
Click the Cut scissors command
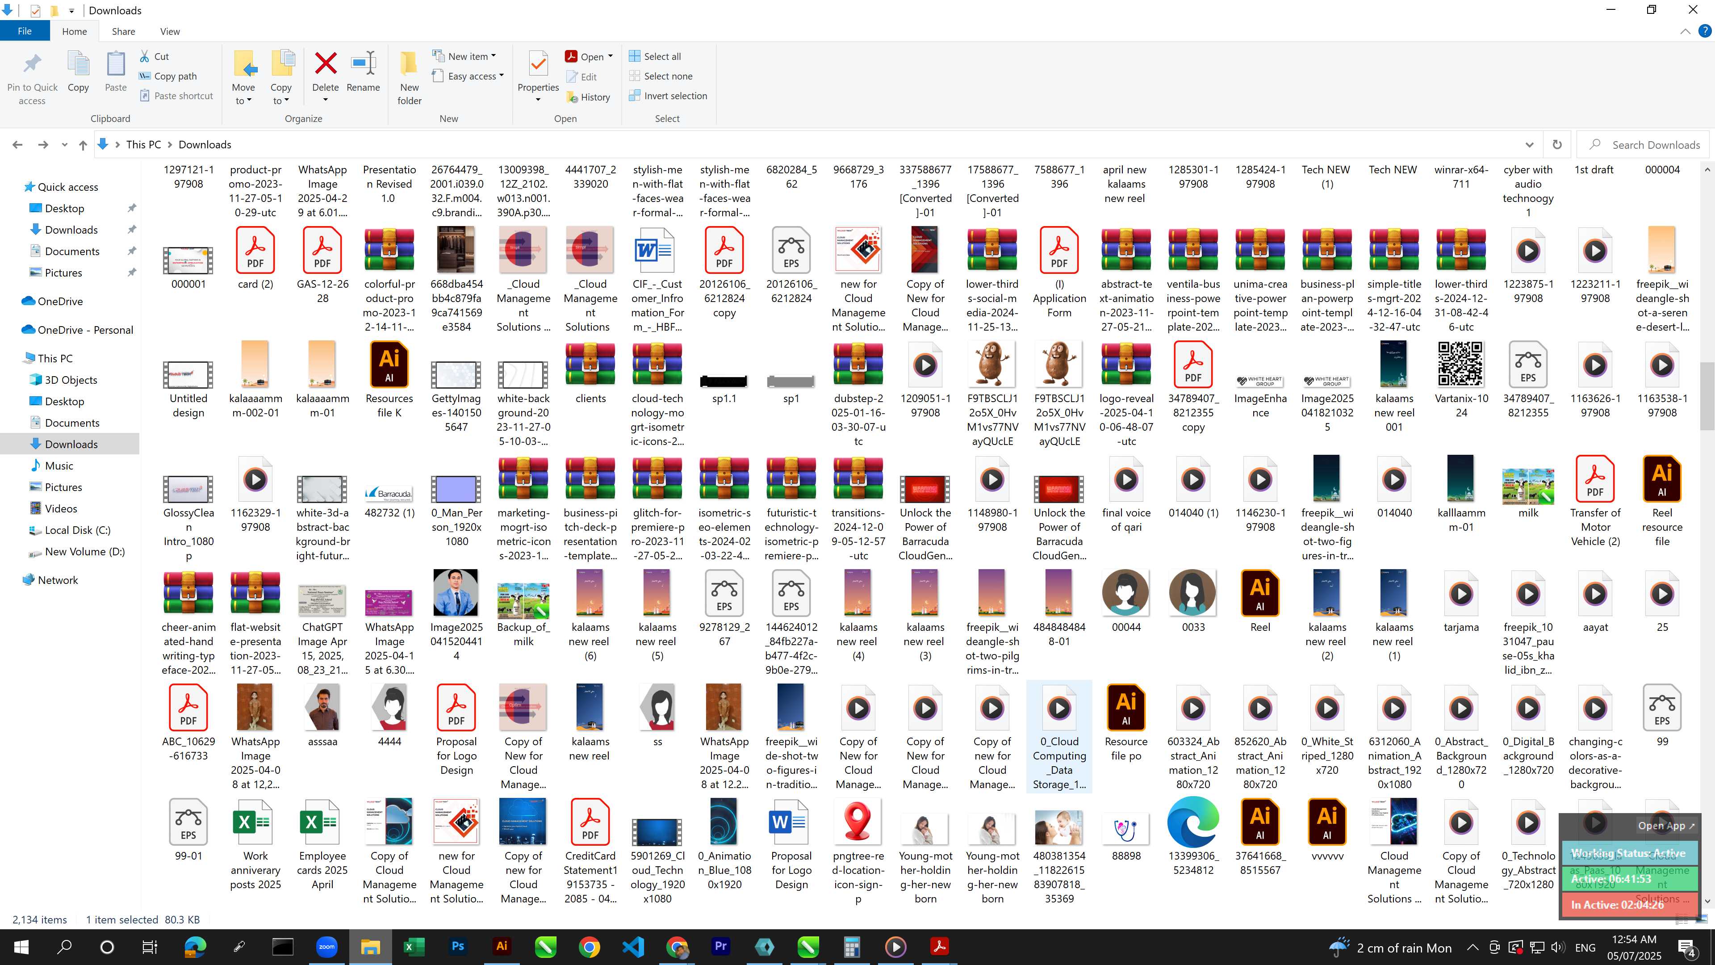tap(155, 57)
